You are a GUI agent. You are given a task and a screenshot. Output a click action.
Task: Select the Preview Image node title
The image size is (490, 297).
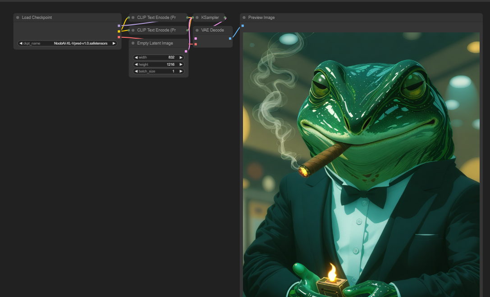(261, 18)
